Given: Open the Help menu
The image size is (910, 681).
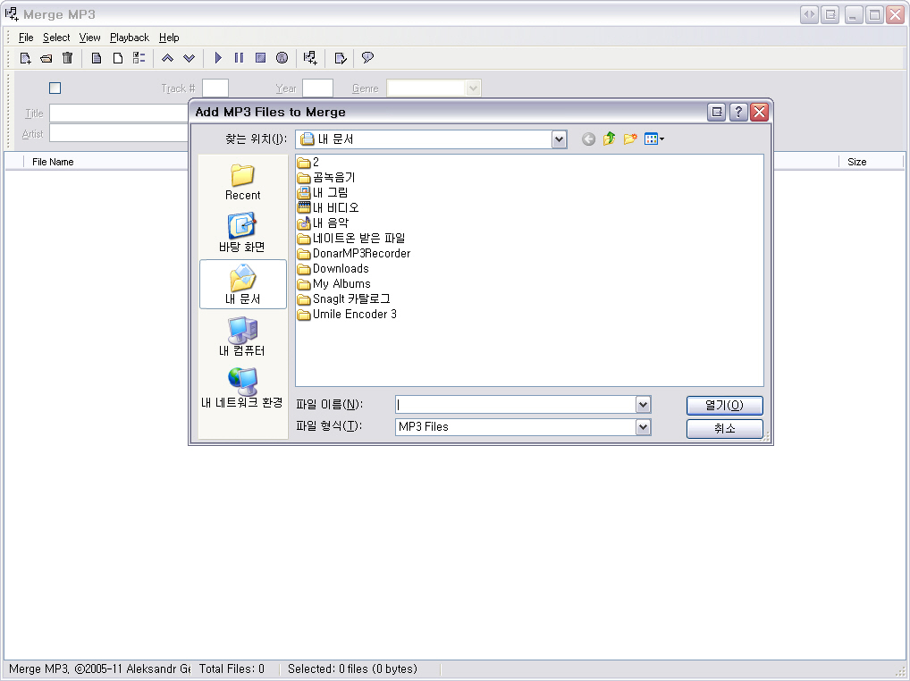Looking at the screenshot, I should coord(169,38).
